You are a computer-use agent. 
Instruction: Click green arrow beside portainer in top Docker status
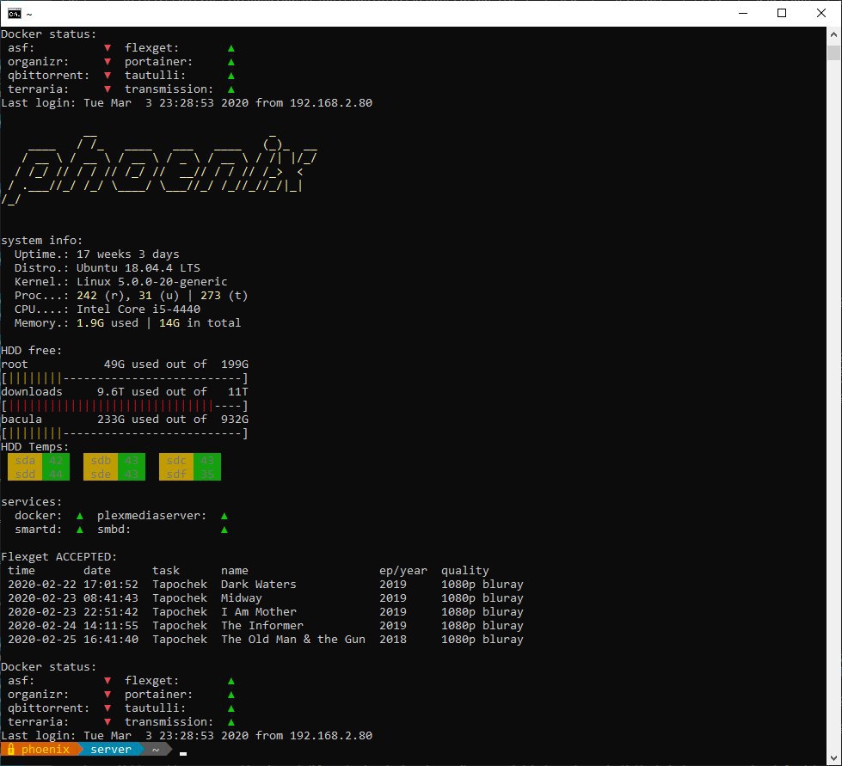(x=231, y=62)
